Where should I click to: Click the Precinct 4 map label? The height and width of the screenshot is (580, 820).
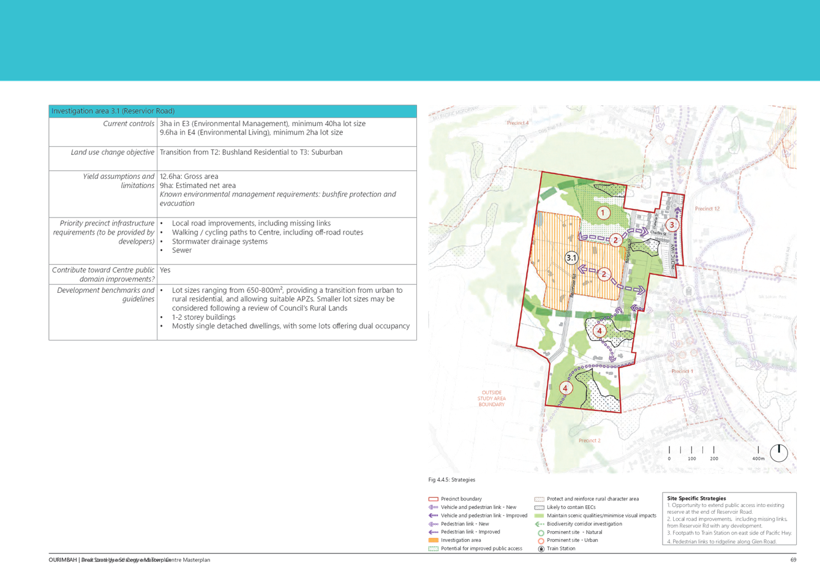click(x=517, y=123)
